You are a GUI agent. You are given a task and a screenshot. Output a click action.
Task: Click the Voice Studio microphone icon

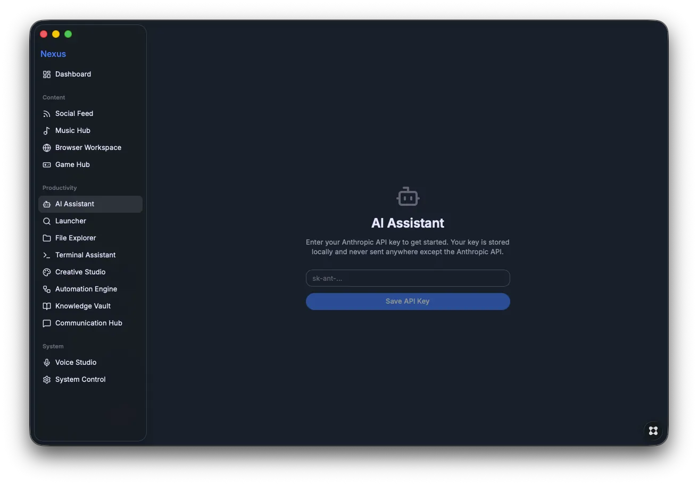tap(47, 363)
